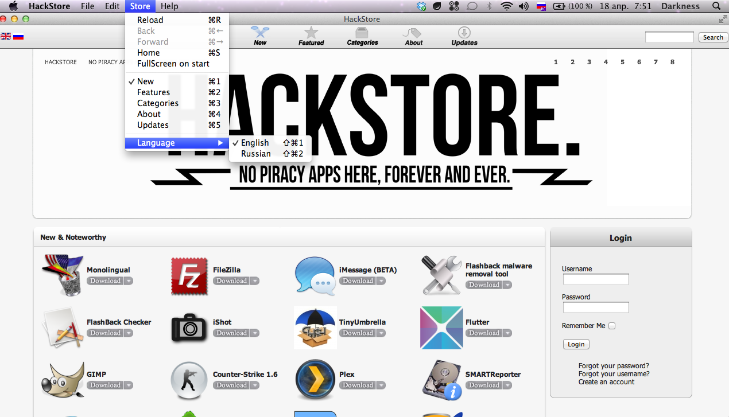The image size is (729, 417).
Task: Click inside the Username input field
Action: pos(595,279)
